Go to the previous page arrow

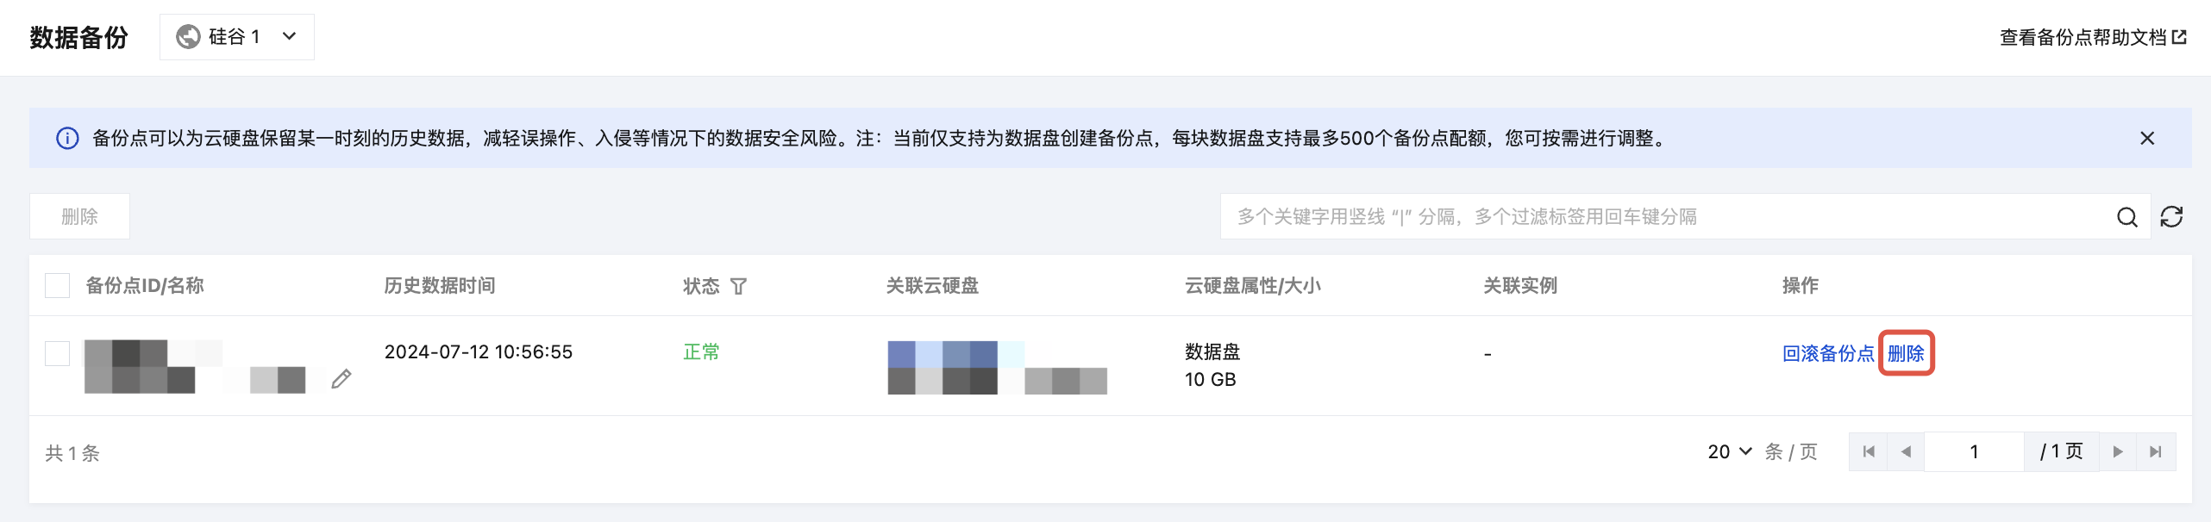[x=1906, y=451]
